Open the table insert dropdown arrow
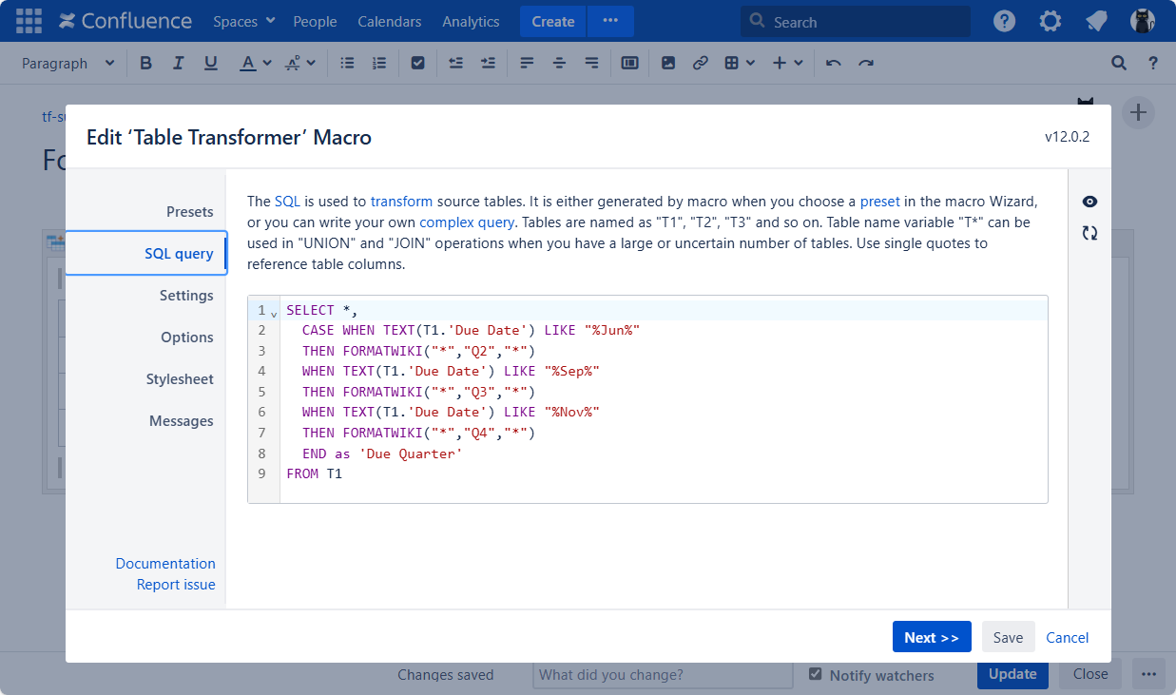This screenshot has width=1176, height=695. pos(750,62)
